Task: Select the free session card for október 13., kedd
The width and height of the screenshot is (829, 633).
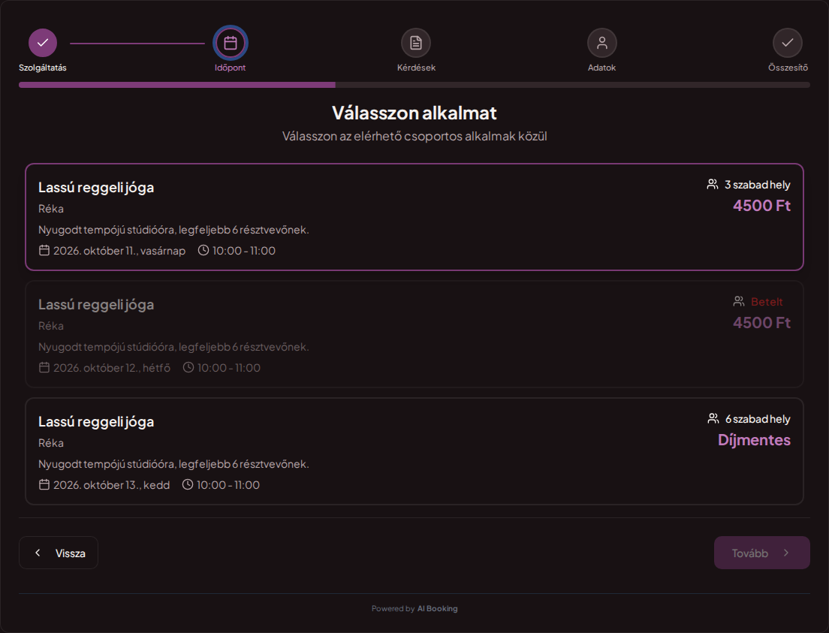Action: pyautogui.click(x=414, y=451)
